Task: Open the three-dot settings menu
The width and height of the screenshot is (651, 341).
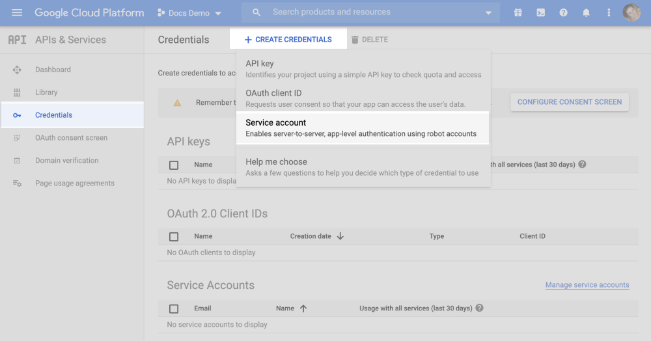Action: click(609, 12)
